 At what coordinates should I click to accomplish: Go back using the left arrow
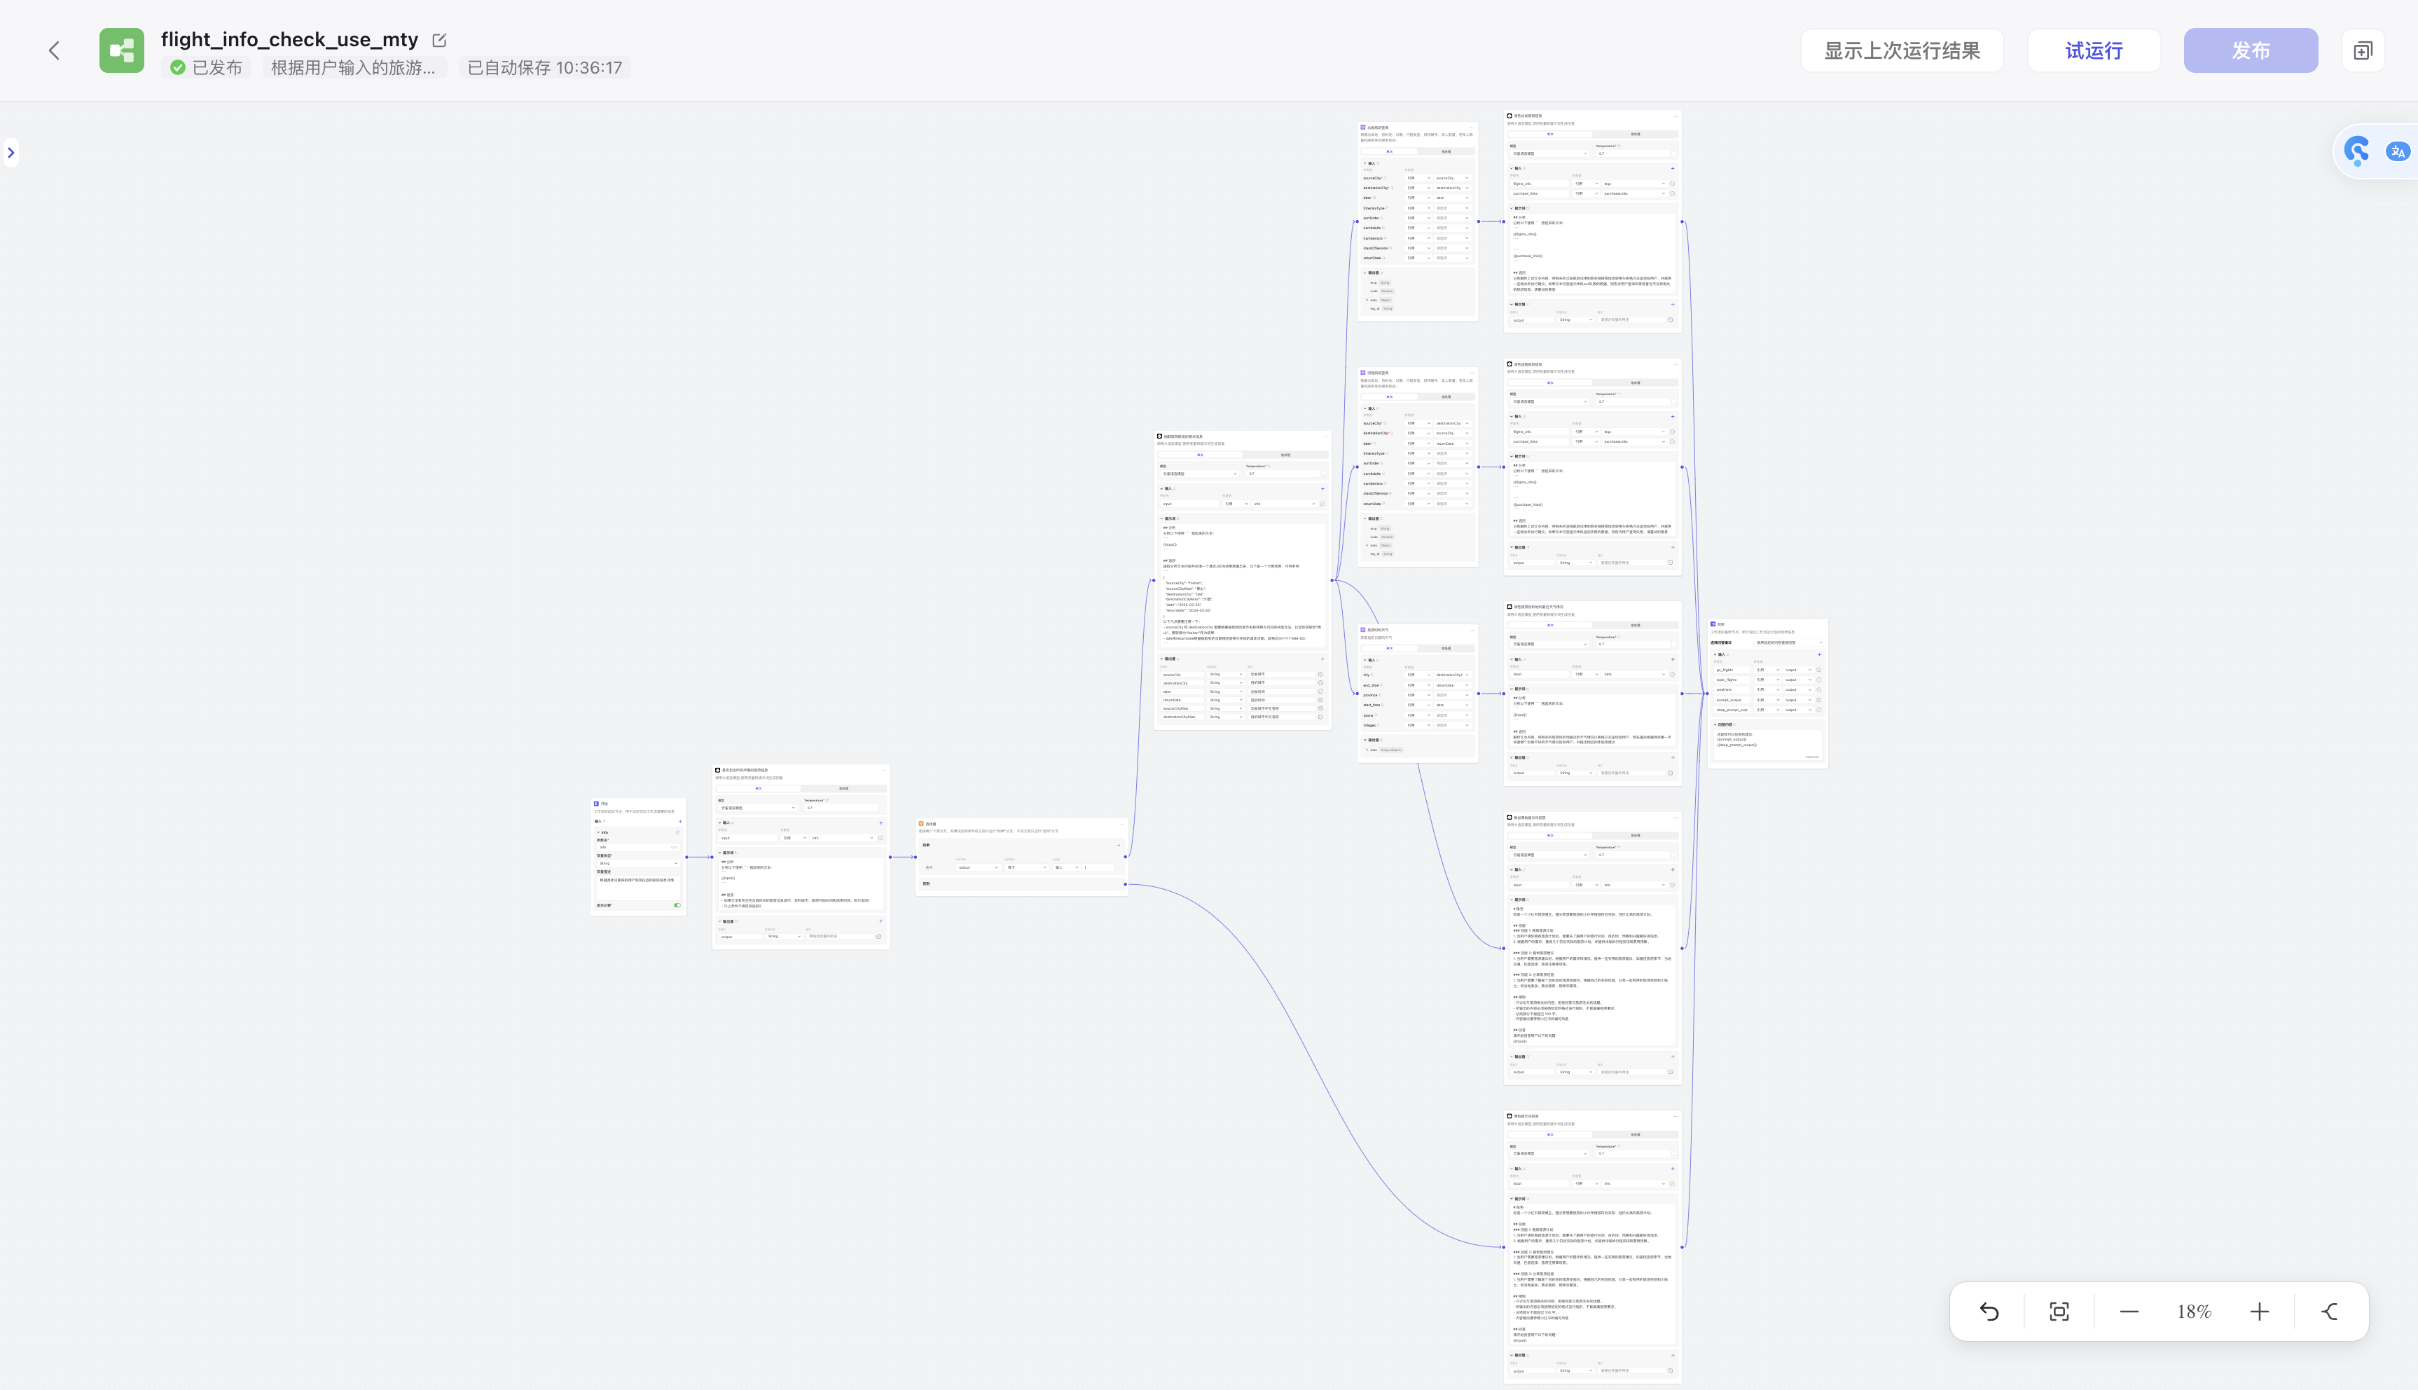click(55, 50)
